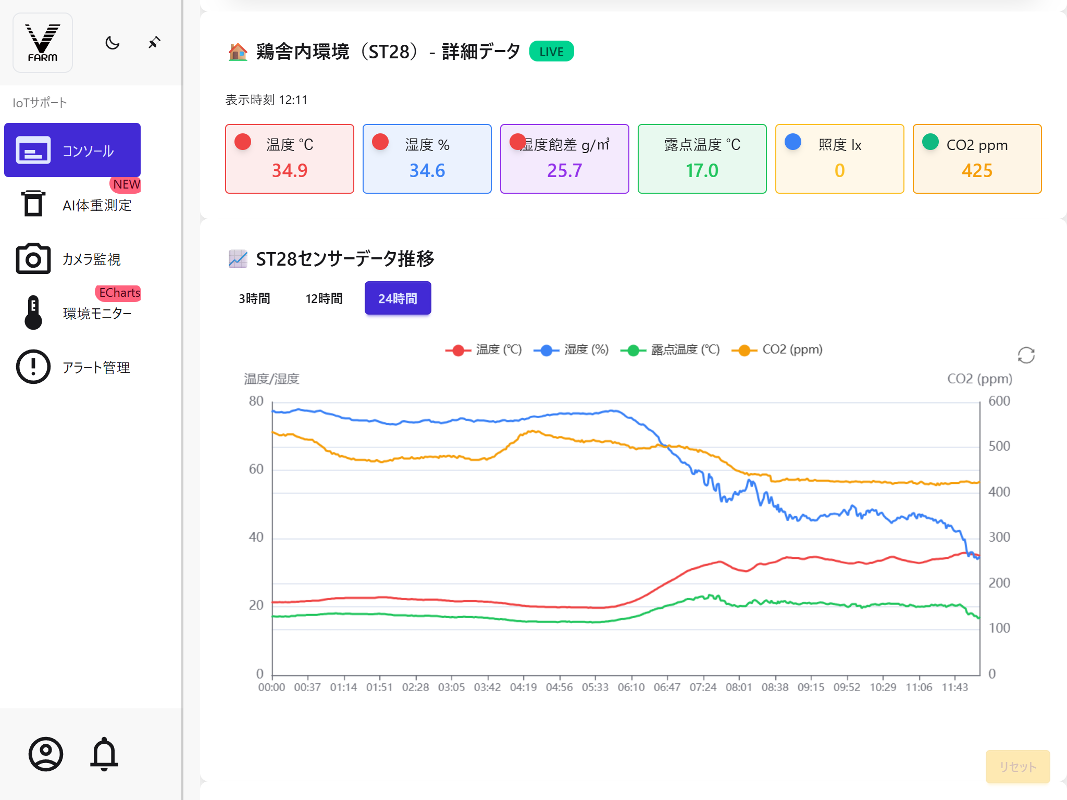Switch to the 3時間 time range
The width and height of the screenshot is (1067, 800).
[x=255, y=298]
